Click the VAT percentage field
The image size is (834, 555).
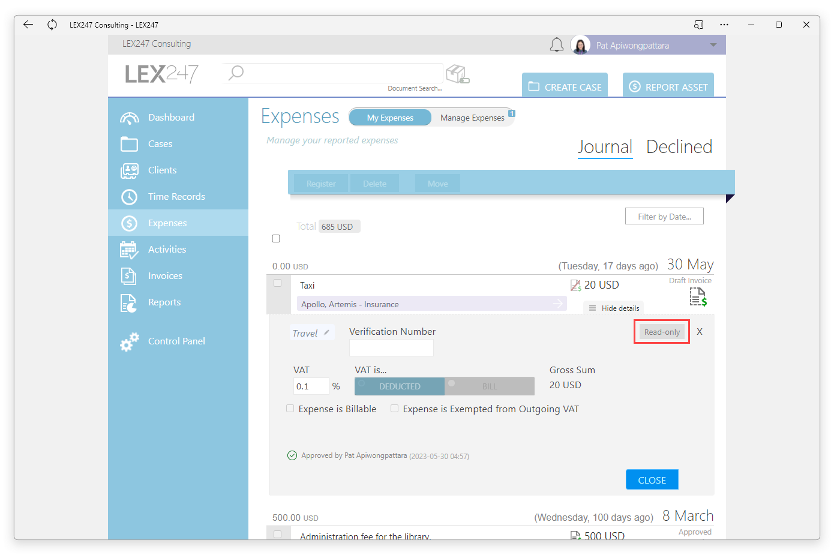point(311,386)
